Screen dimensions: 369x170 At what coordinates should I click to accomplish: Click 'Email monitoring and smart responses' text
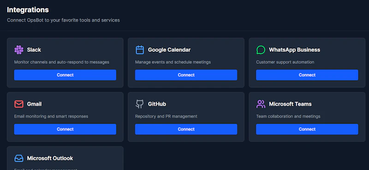[x=51, y=116]
